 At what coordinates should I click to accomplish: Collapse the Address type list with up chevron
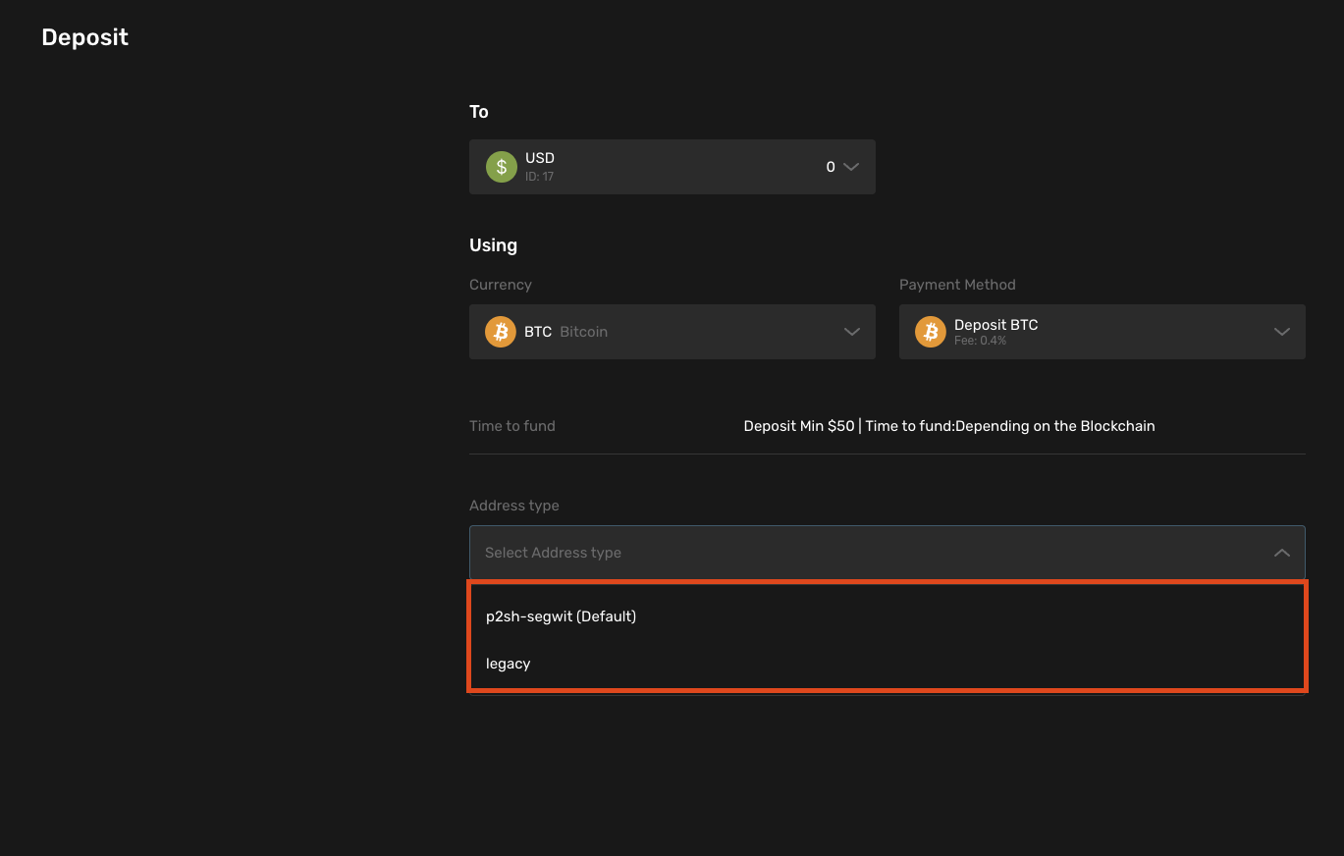[1282, 553]
